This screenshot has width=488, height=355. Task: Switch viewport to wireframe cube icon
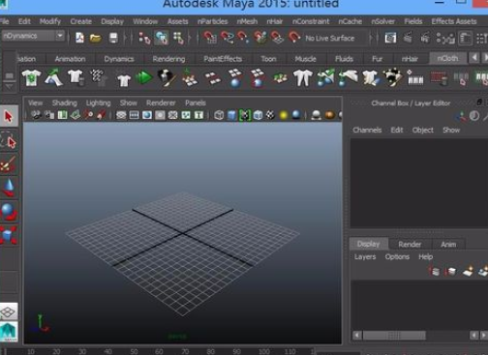coord(219,115)
